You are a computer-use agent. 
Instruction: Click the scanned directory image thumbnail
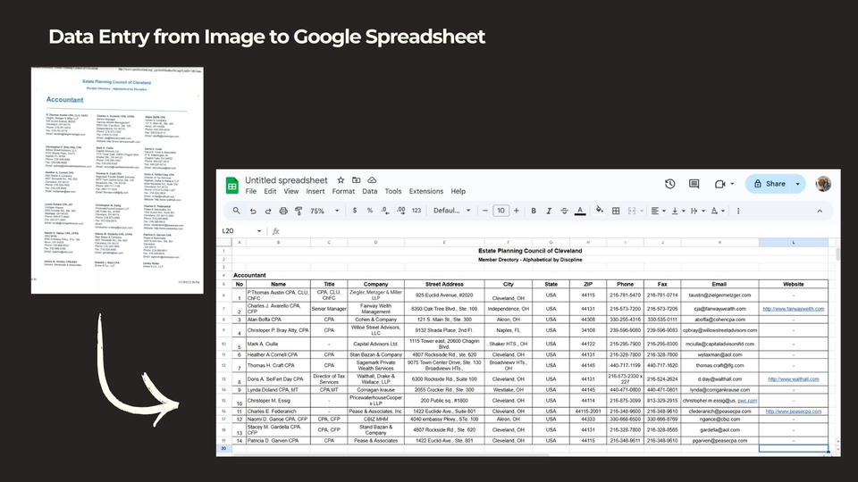tap(117, 180)
